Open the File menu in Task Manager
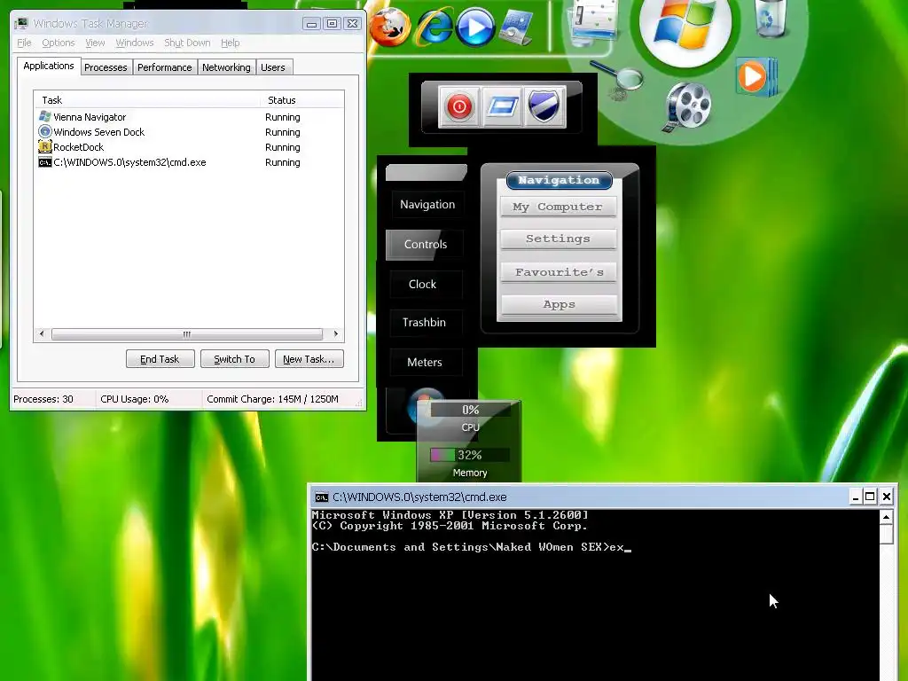This screenshot has height=681, width=908. pos(24,43)
